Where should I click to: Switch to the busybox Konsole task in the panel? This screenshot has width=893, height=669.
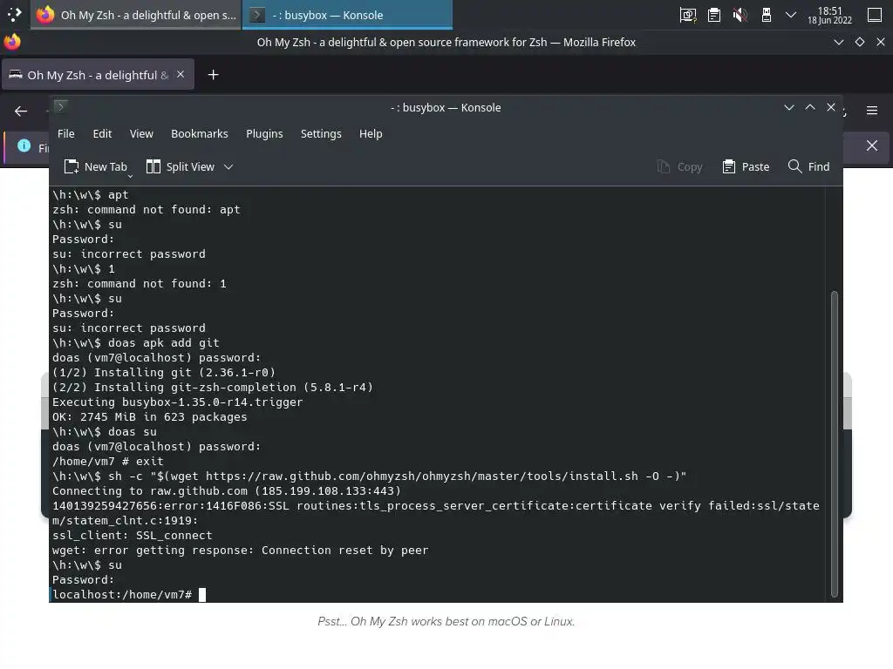(347, 15)
